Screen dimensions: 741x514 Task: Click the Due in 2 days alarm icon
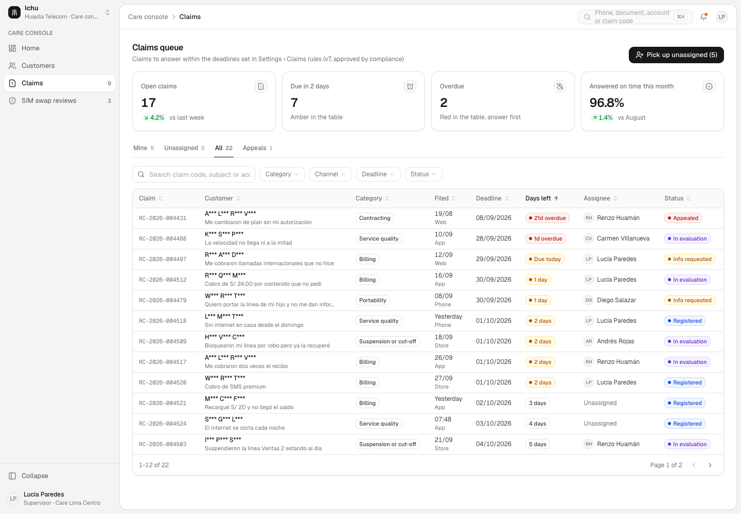pos(410,86)
